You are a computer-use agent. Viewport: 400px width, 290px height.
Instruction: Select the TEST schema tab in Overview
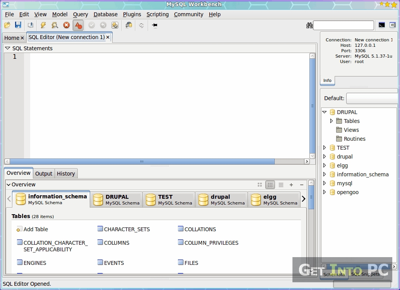click(169, 200)
